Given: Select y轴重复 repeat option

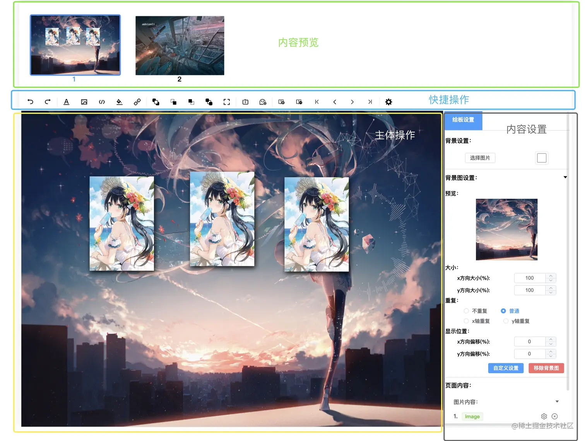Looking at the screenshot, I should (506, 321).
